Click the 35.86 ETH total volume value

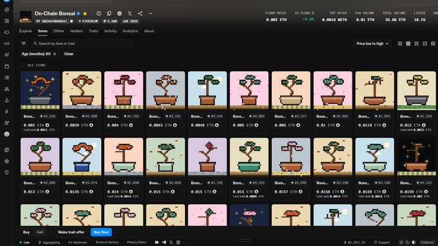395,20
